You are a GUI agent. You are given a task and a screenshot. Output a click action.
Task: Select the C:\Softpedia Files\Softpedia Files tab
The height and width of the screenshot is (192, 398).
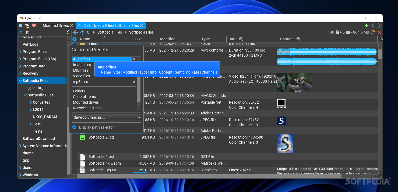tap(111, 26)
